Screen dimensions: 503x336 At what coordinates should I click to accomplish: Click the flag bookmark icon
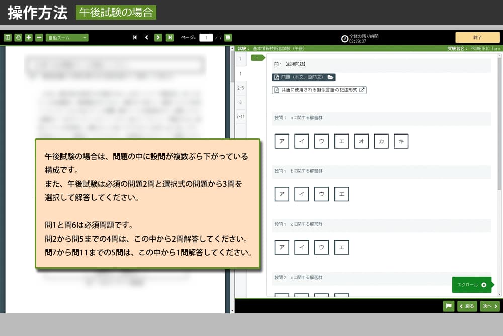(448, 306)
